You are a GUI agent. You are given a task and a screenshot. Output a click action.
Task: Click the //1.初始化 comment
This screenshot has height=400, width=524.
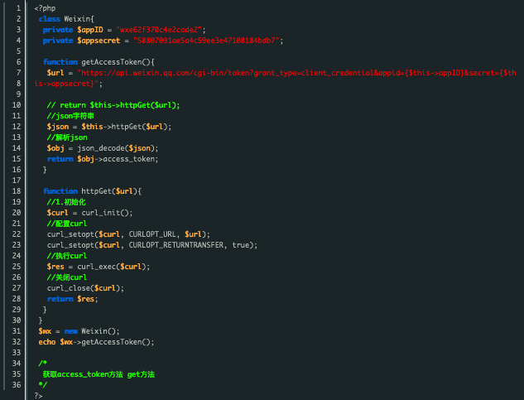[x=66, y=202]
